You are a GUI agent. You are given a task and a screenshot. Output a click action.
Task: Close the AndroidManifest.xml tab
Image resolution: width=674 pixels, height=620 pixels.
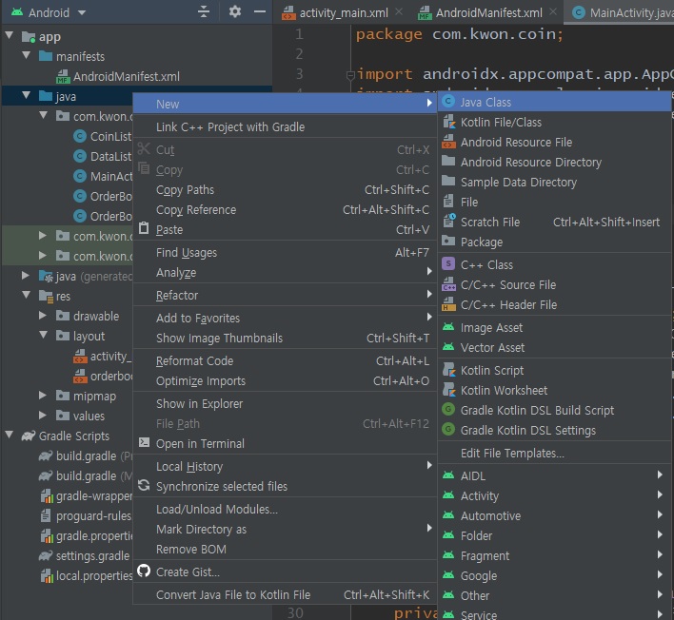pyautogui.click(x=553, y=11)
